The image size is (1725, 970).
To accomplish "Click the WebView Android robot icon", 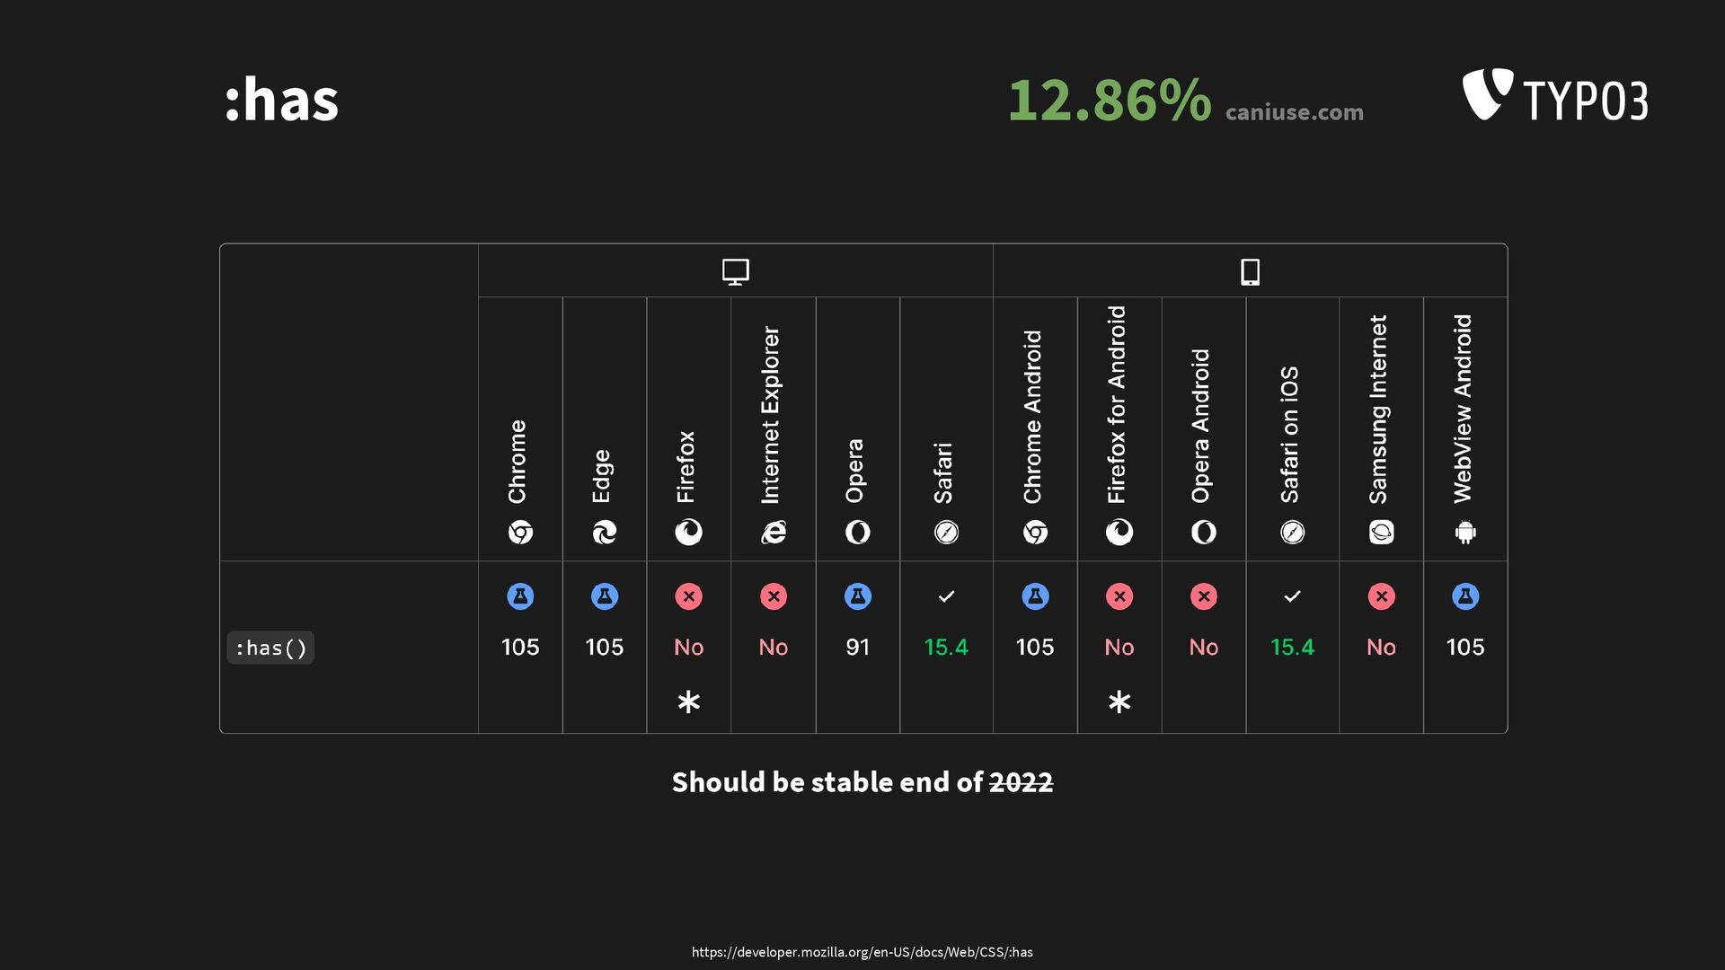I will 1465,533.
